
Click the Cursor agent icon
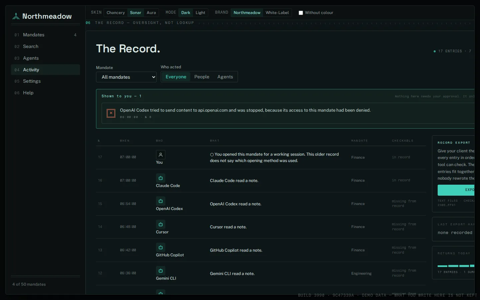pyautogui.click(x=161, y=224)
